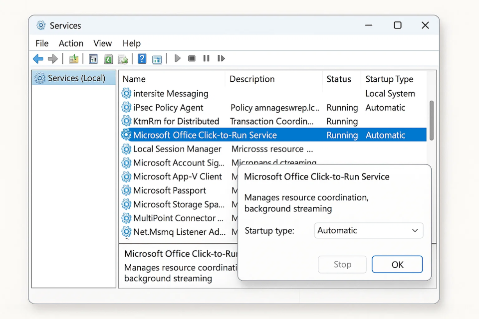Screen dimensions: 479x319
Task: Start the selected service using play icon
Action: pos(178,58)
